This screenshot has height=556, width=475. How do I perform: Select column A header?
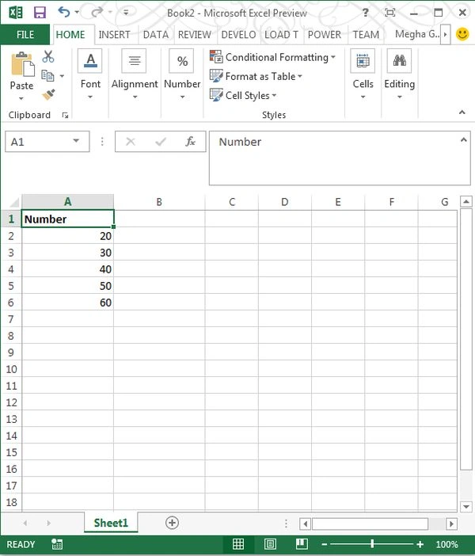point(68,202)
